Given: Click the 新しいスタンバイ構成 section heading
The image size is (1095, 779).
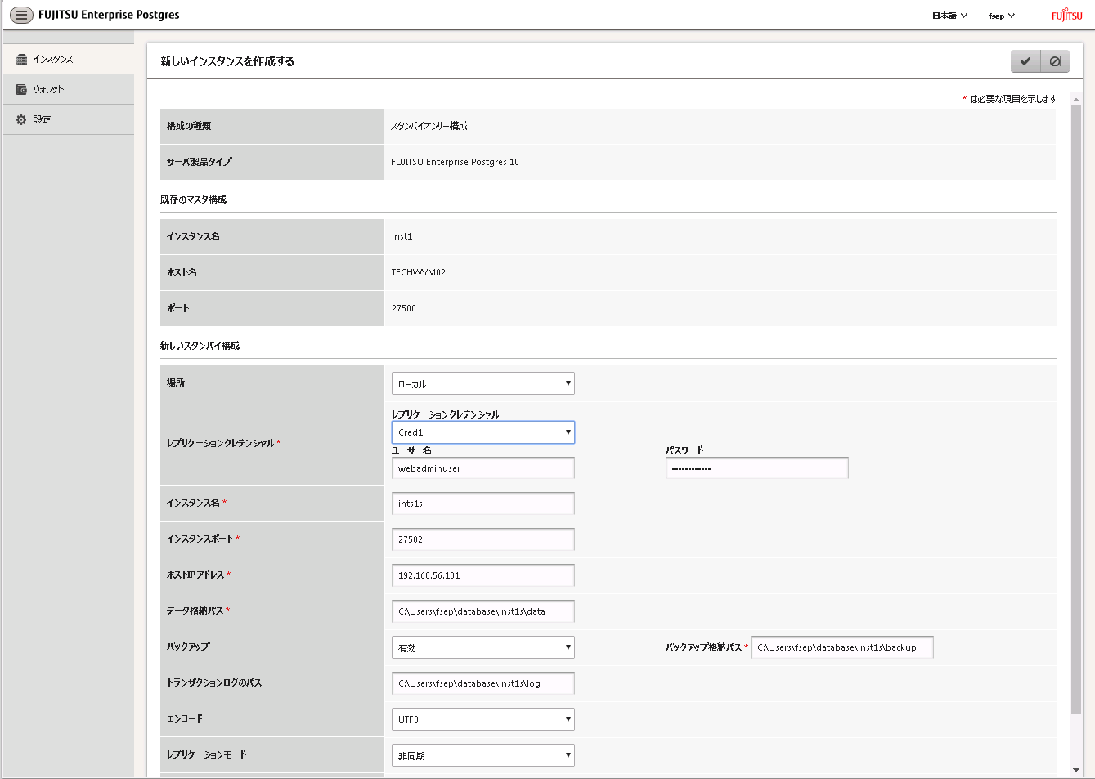Looking at the screenshot, I should pos(200,346).
